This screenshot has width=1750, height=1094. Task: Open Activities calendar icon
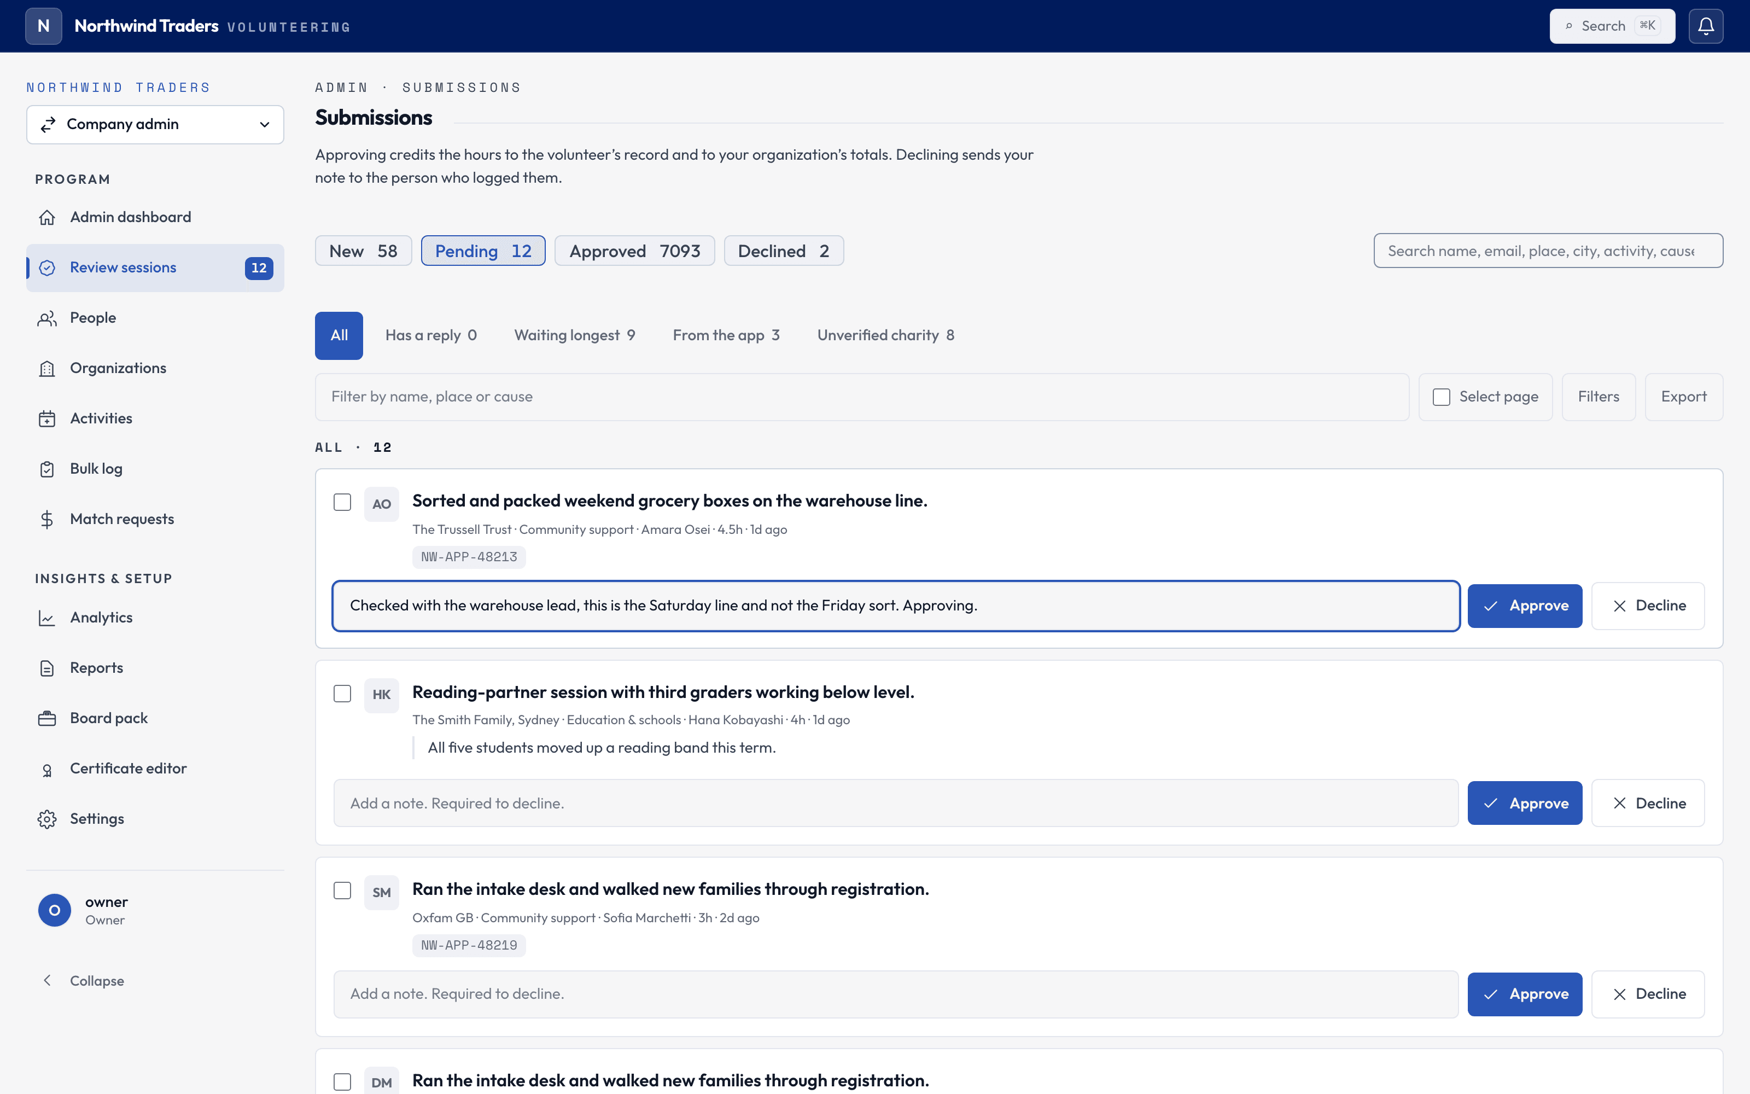click(47, 418)
